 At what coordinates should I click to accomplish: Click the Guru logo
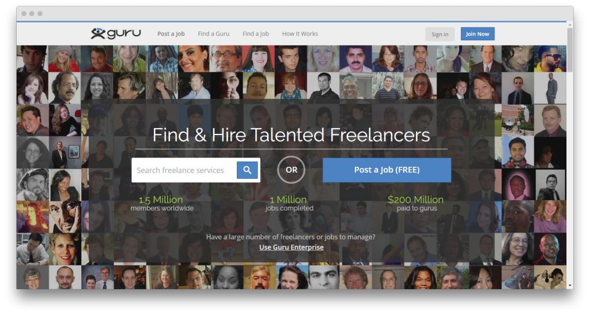[x=116, y=34]
